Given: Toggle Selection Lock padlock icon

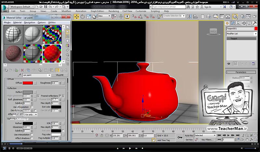Looking at the screenshot, I should click(102, 135).
